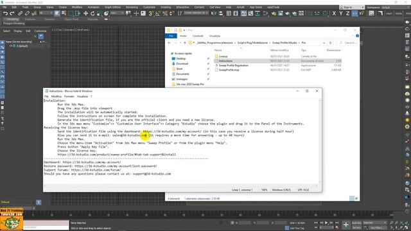Open the Visualizza tab in File Explorer

(x=214, y=36)
